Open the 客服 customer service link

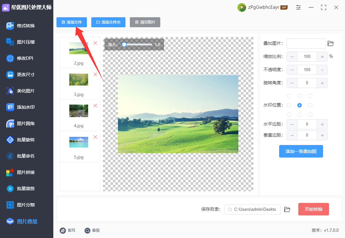pos(92,230)
